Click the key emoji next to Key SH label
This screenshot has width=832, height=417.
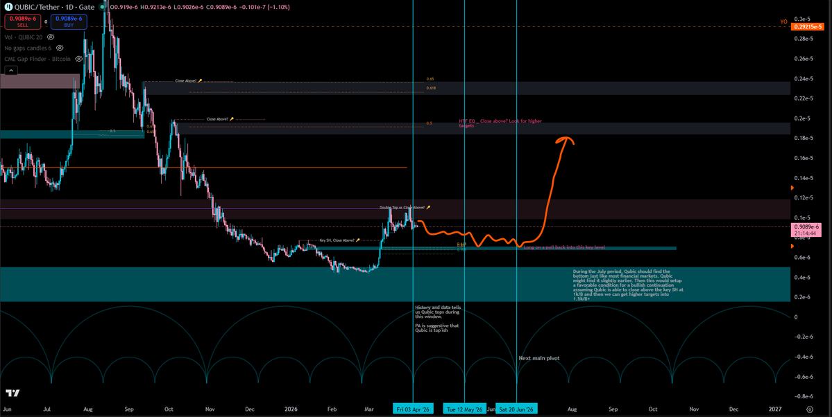358,240
